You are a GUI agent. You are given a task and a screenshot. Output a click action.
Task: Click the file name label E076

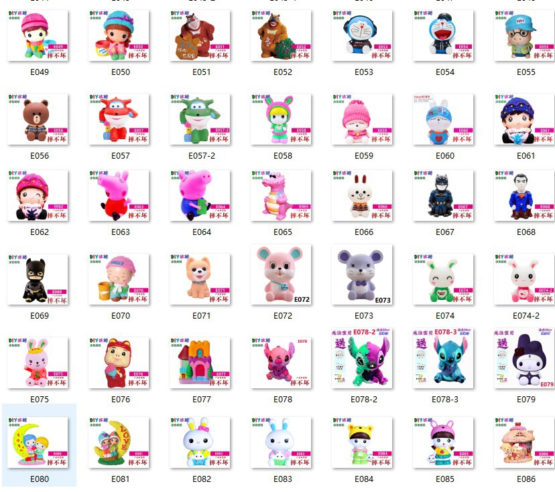click(121, 400)
